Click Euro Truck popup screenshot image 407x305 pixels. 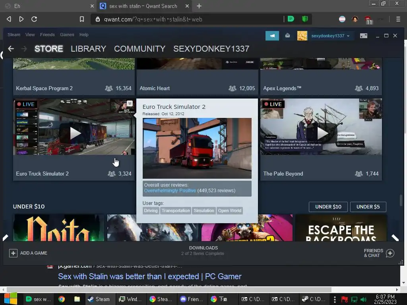coord(197,149)
